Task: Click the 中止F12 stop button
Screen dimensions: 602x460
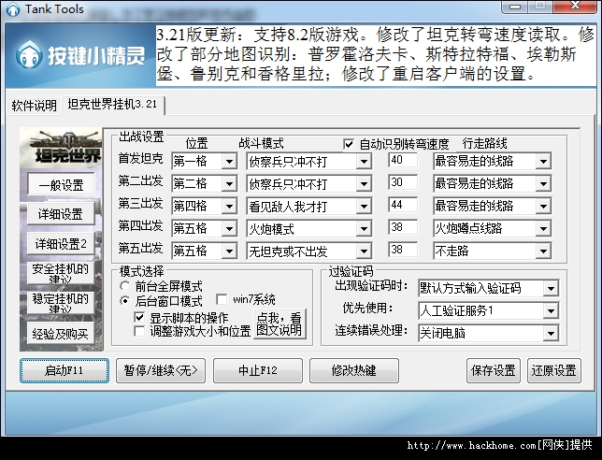Action: (x=258, y=370)
